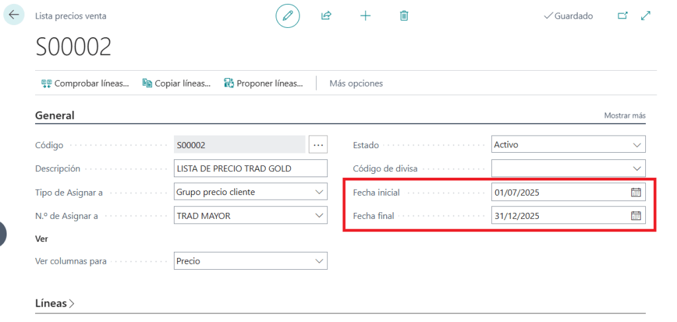
Task: Open page in new window icon
Action: [x=622, y=16]
